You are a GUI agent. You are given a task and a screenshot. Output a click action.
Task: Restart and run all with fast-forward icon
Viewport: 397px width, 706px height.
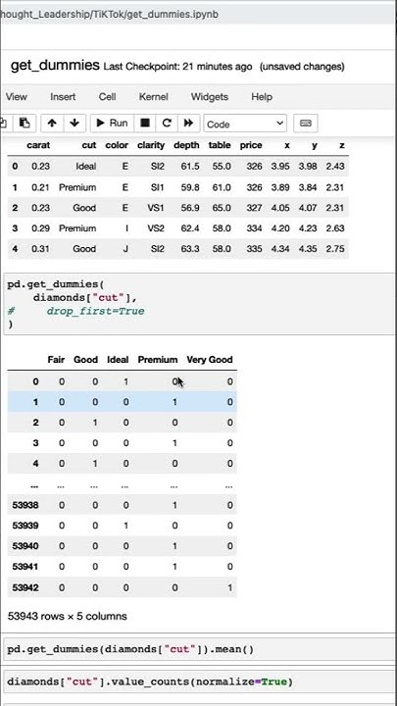[188, 123]
